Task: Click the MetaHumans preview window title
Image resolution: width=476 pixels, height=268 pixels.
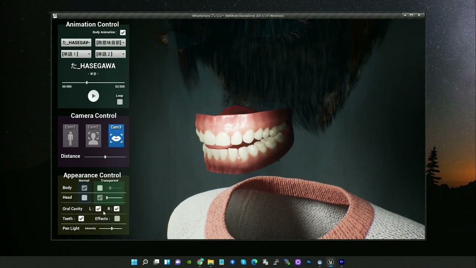Action: [238, 16]
